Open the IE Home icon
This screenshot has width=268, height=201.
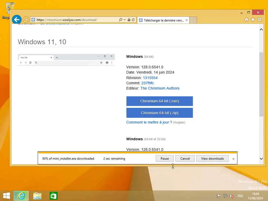247,20
